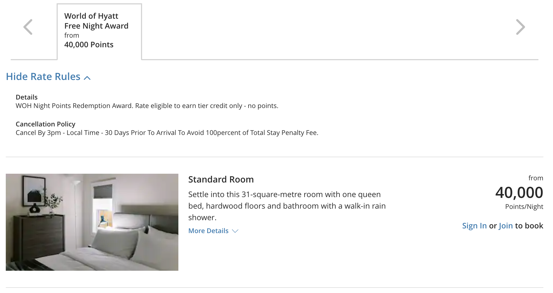Viewport: 553px width, 293px height.
Task: Click the Cancellation Policy heading
Action: coord(45,124)
